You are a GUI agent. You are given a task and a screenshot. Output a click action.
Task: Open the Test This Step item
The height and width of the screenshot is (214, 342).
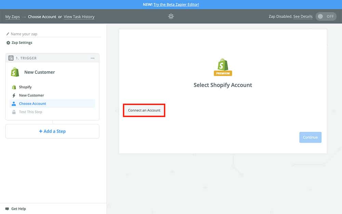click(x=30, y=112)
